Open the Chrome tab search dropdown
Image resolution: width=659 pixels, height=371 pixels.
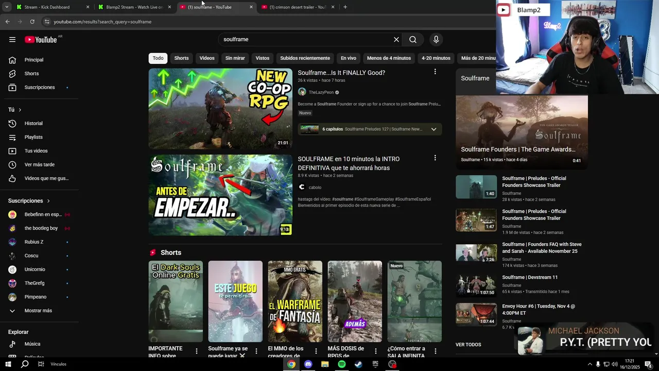point(6,7)
